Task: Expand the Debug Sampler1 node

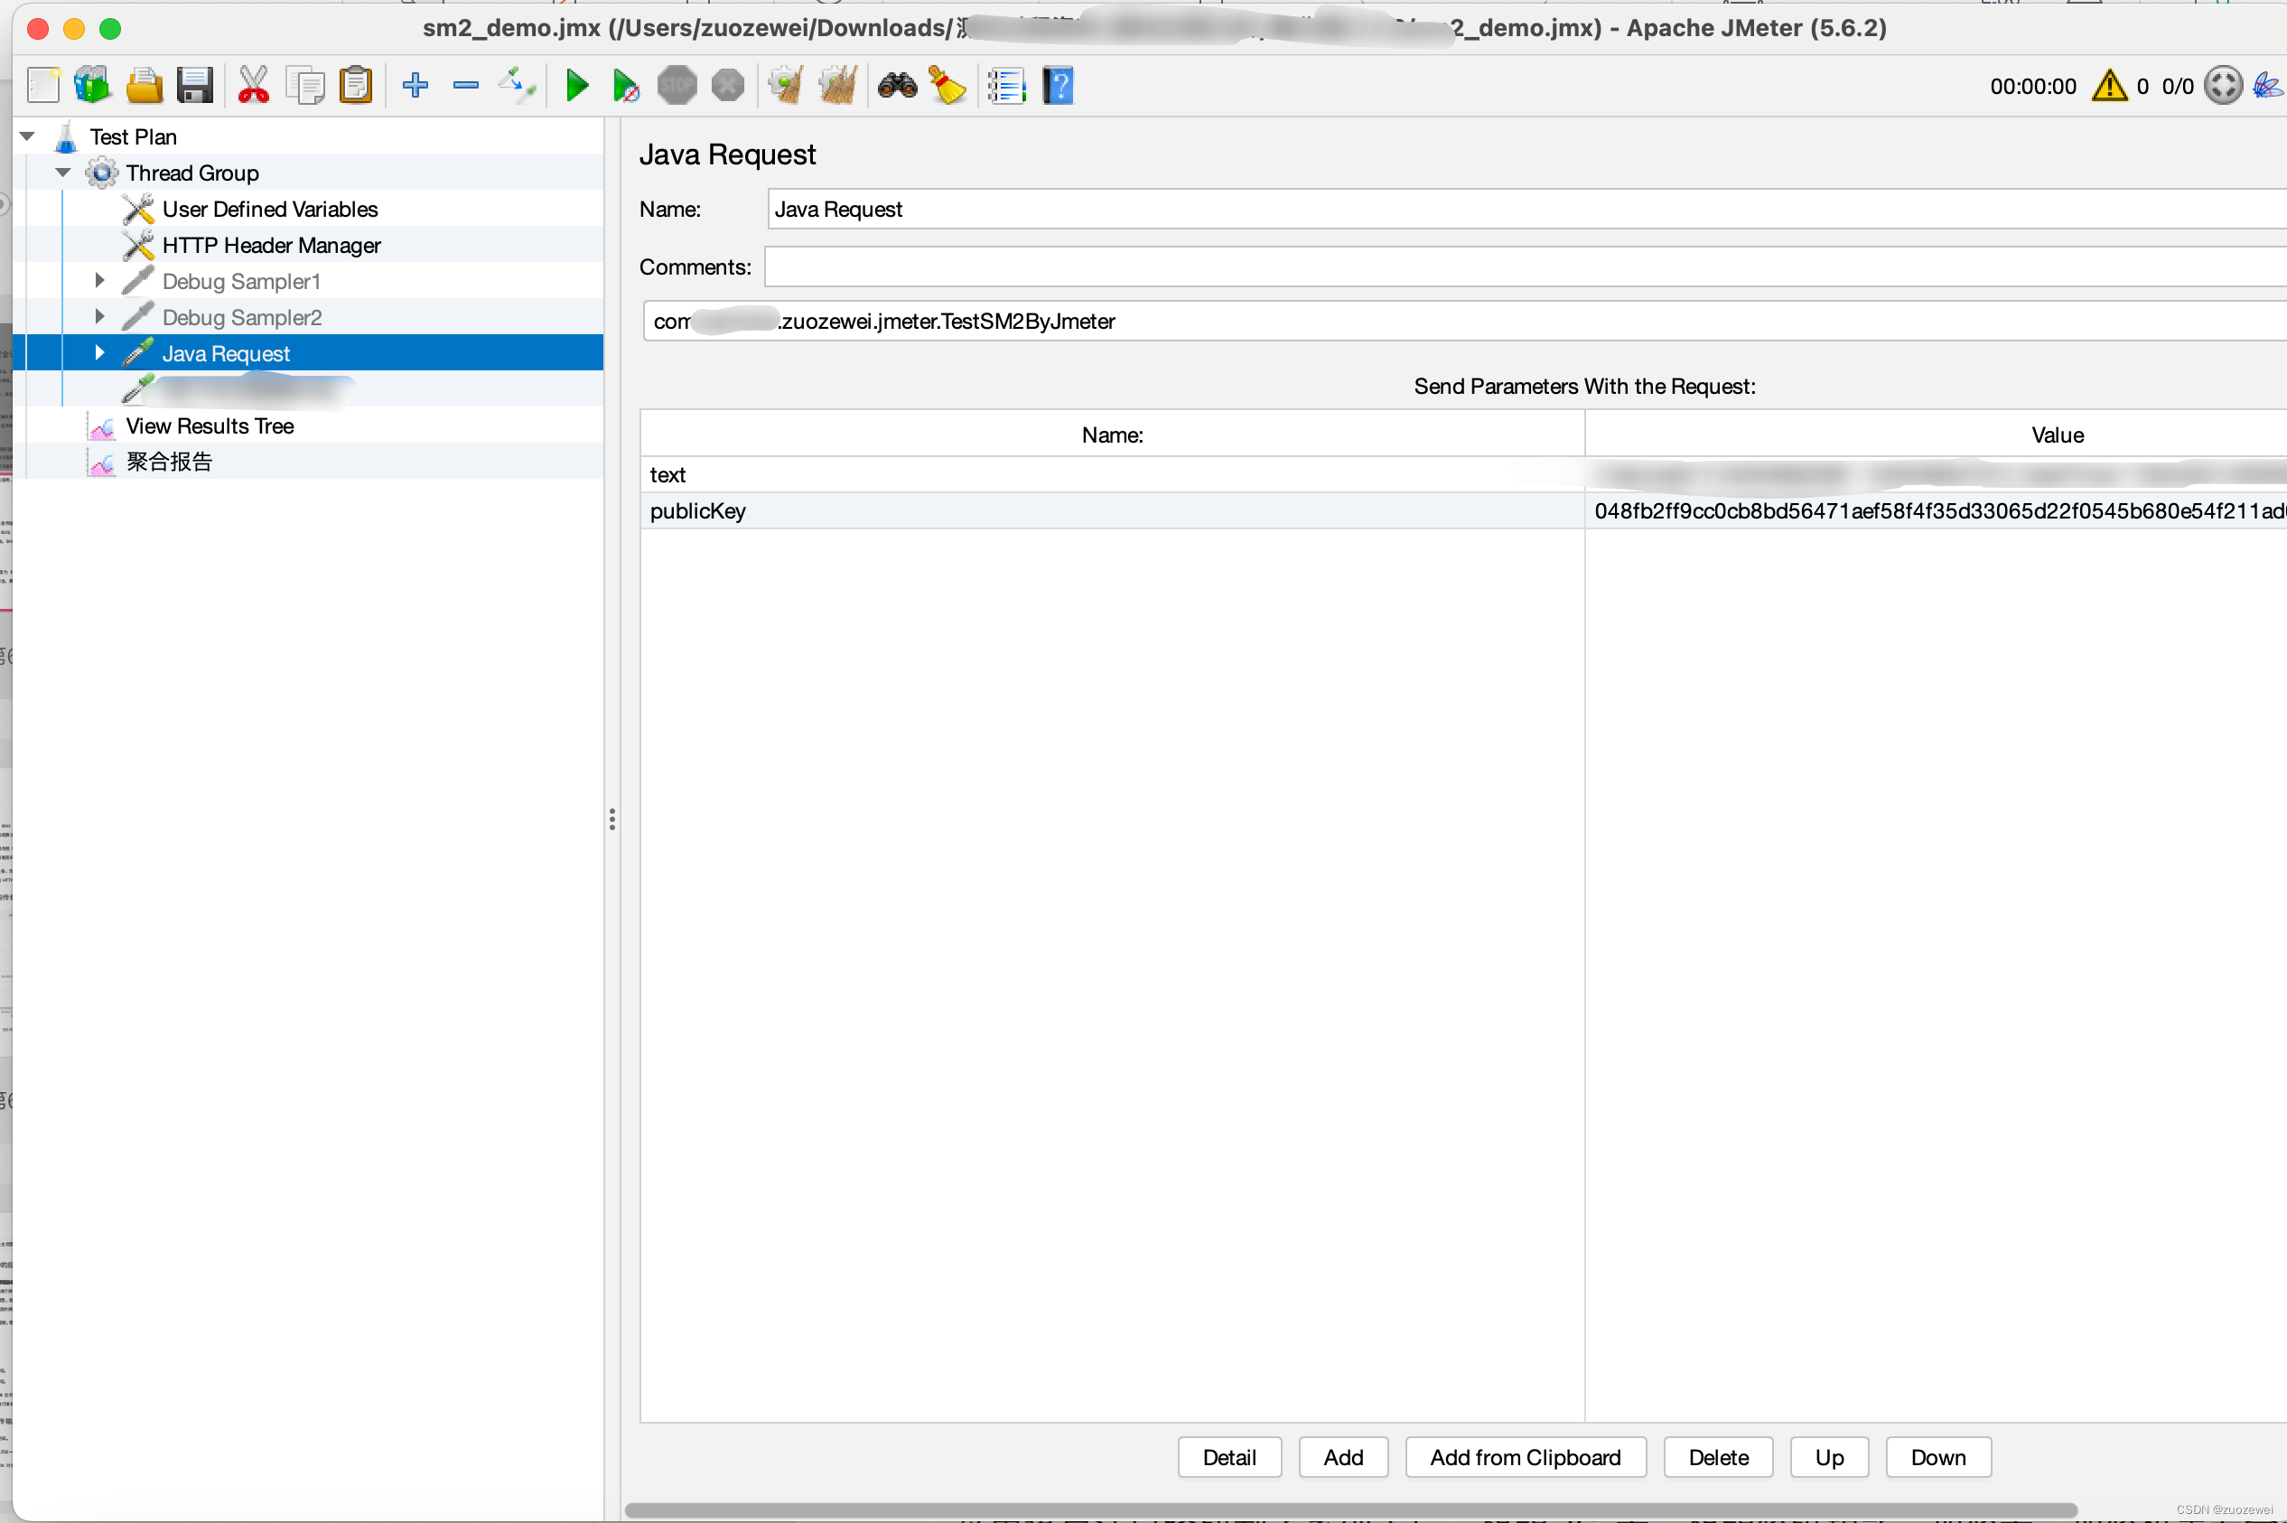Action: [99, 281]
